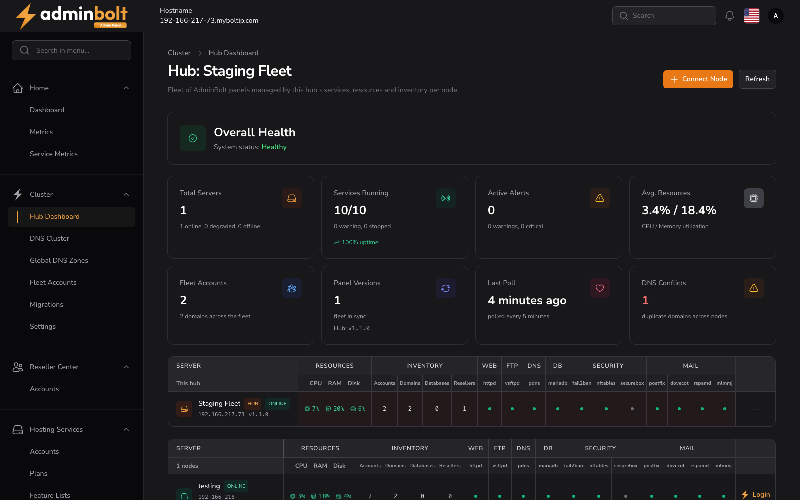Select Hub Dashboard in sidebar

[71, 217]
